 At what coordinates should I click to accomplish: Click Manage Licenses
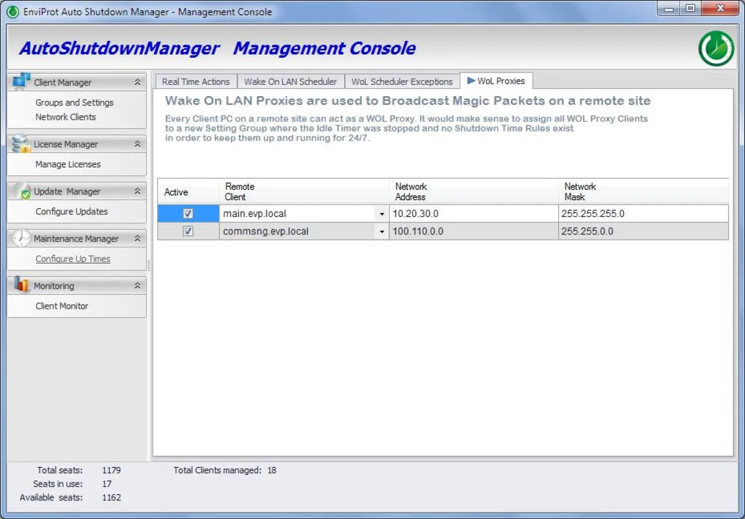click(70, 164)
